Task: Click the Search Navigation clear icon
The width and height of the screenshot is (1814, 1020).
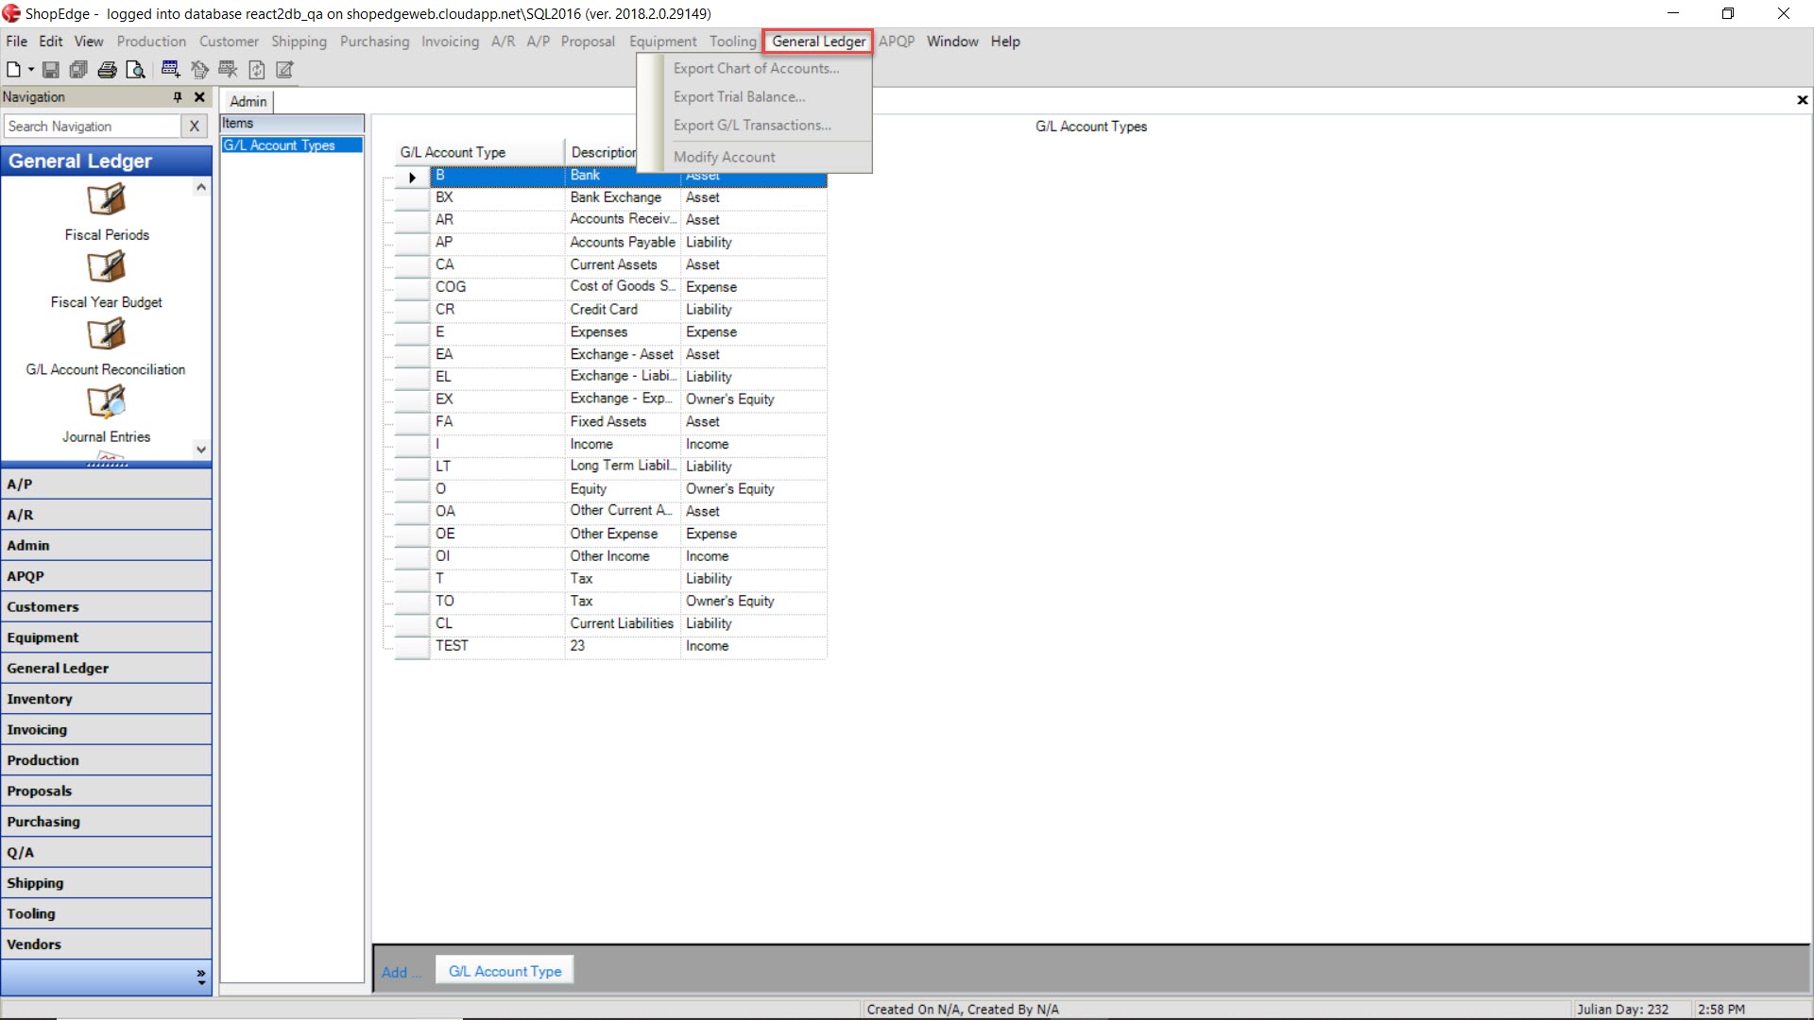Action: click(195, 125)
